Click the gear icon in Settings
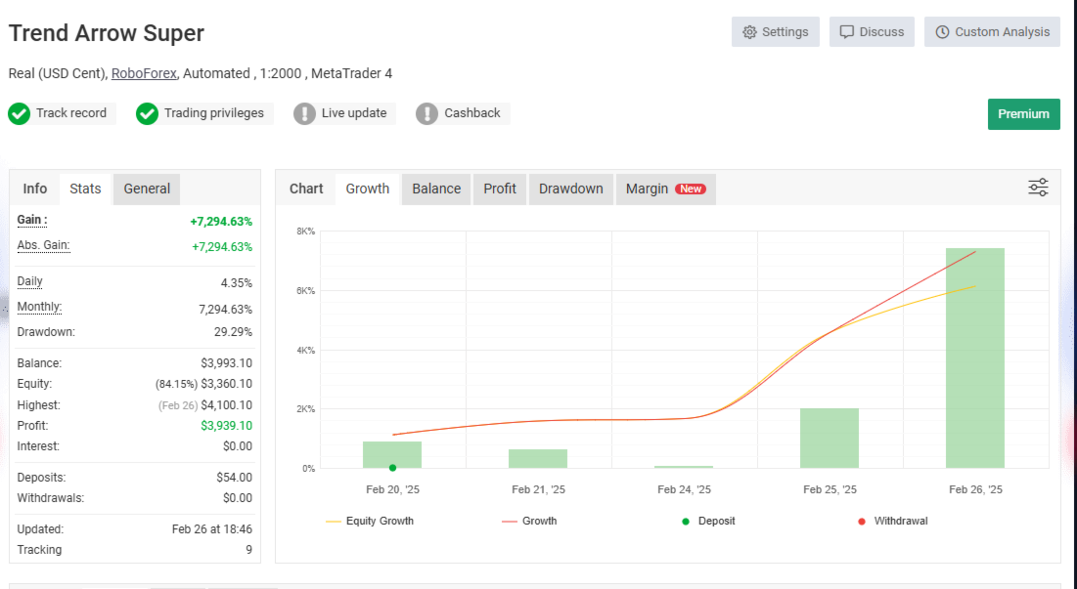Viewport: 1077px width, 589px height. pos(749,32)
